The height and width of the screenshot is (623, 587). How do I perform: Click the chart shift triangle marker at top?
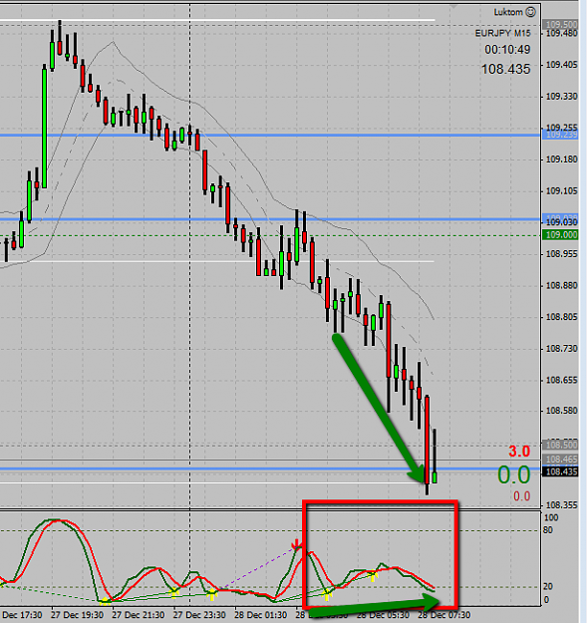click(x=453, y=6)
